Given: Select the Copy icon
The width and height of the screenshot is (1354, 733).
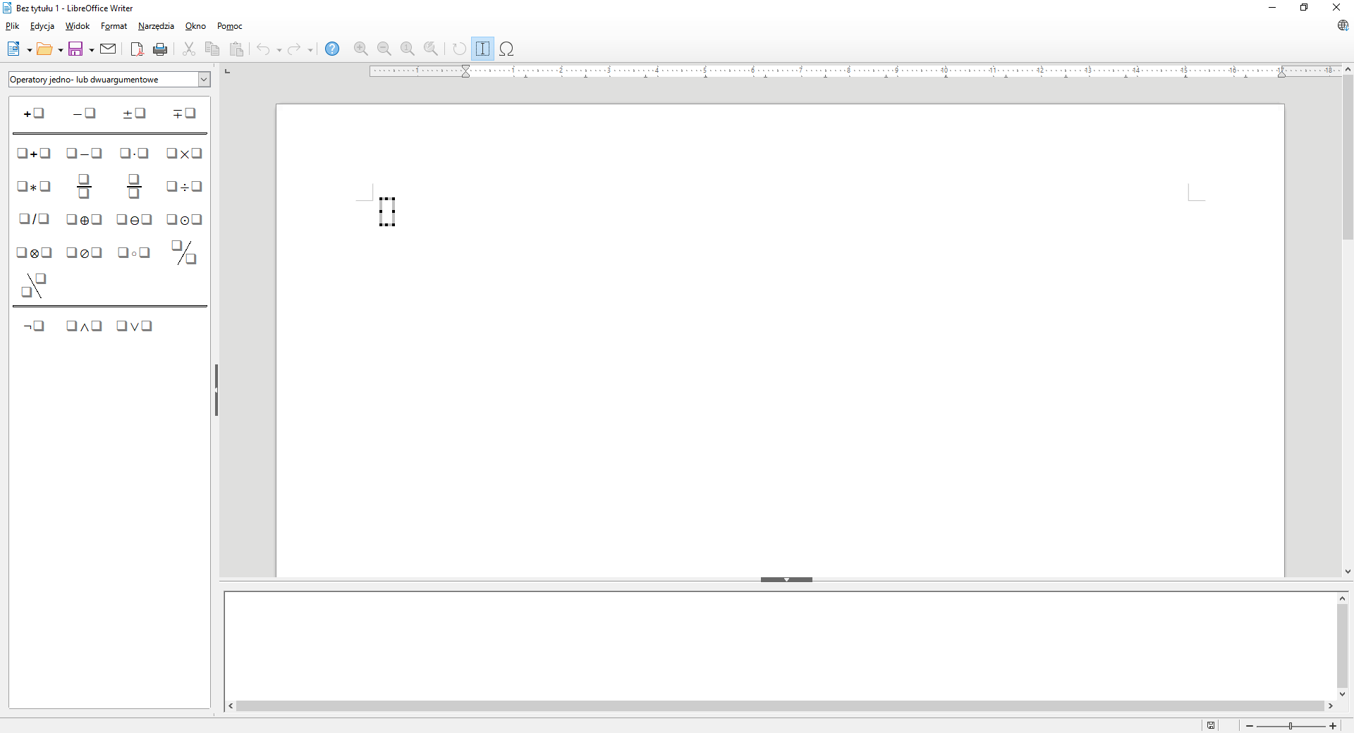Looking at the screenshot, I should click(212, 49).
